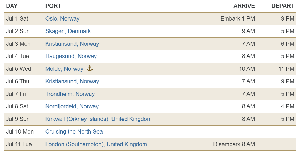Click the Cruising the North Sea link
This screenshot has height=153, width=300.
click(x=74, y=132)
